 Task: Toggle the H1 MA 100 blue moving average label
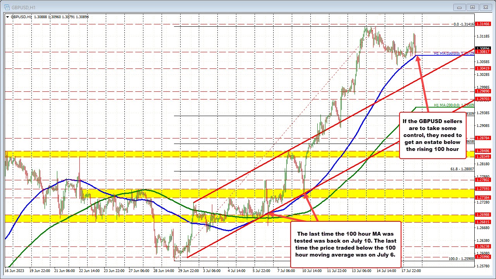(453, 54)
